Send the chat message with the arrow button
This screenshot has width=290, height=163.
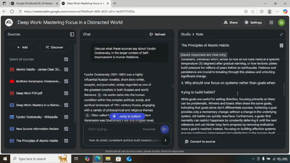(x=164, y=129)
